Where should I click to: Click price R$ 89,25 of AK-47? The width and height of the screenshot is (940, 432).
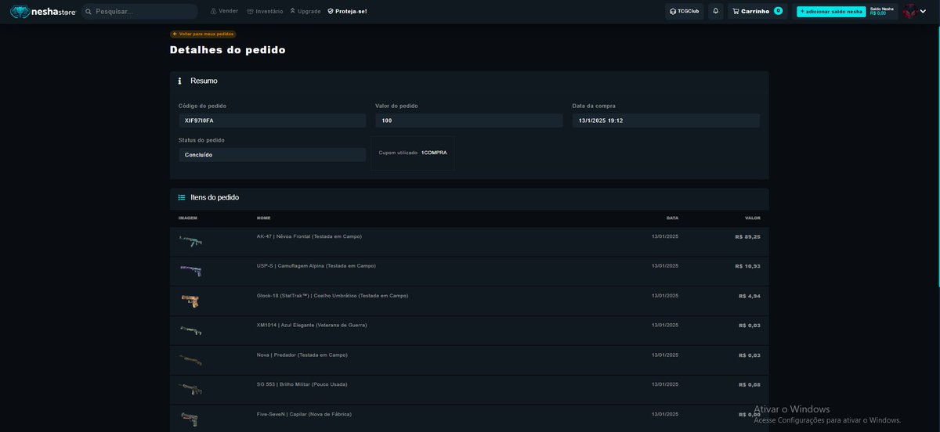(747, 236)
